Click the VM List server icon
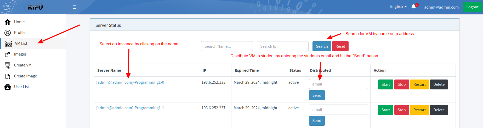 tap(9, 44)
